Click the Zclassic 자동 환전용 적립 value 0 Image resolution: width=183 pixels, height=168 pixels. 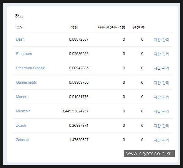point(124,140)
